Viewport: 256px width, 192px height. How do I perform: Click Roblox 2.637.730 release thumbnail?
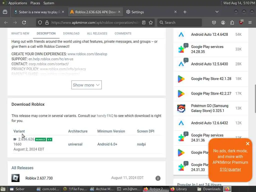coord(15,178)
